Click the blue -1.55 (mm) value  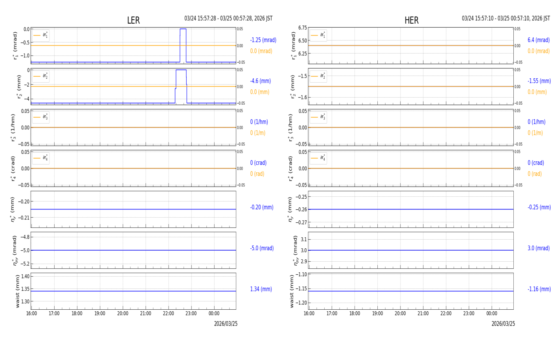tap(539, 81)
